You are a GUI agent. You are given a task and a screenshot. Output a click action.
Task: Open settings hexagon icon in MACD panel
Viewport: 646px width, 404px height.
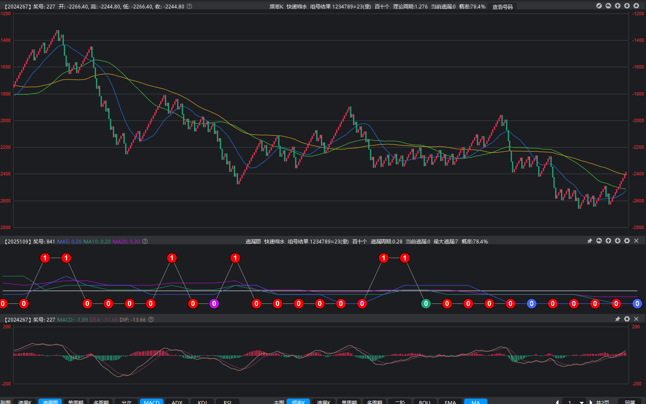click(627, 319)
